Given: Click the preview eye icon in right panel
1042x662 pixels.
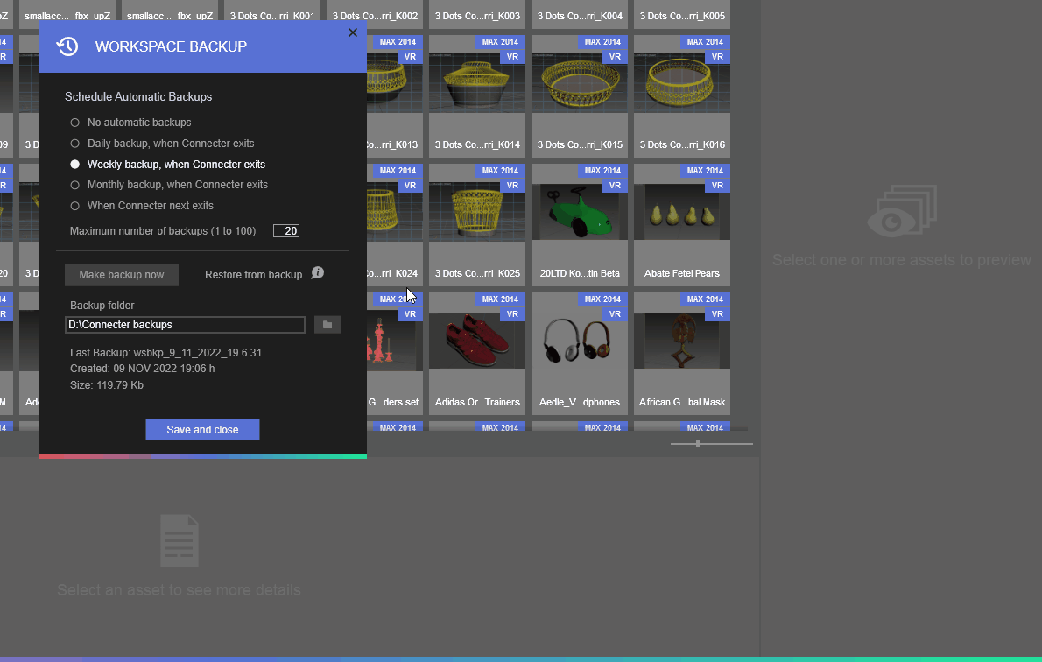Looking at the screenshot, I should pyautogui.click(x=901, y=213).
